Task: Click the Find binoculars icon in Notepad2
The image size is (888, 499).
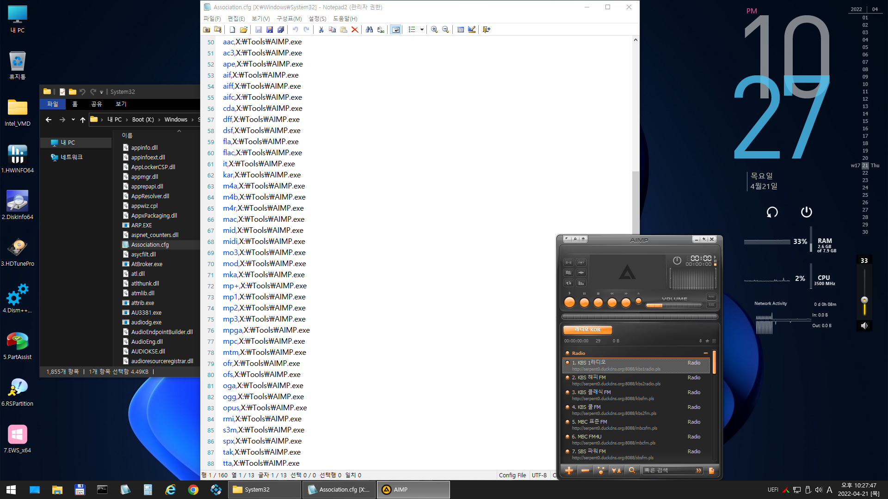Action: point(369,30)
